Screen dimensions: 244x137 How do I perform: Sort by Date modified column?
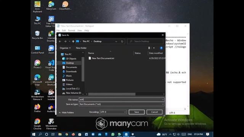click(156, 53)
